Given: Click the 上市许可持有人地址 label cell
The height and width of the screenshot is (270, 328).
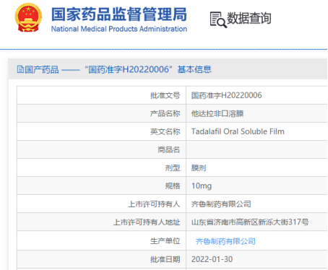Looking at the screenshot, I should [101, 222].
